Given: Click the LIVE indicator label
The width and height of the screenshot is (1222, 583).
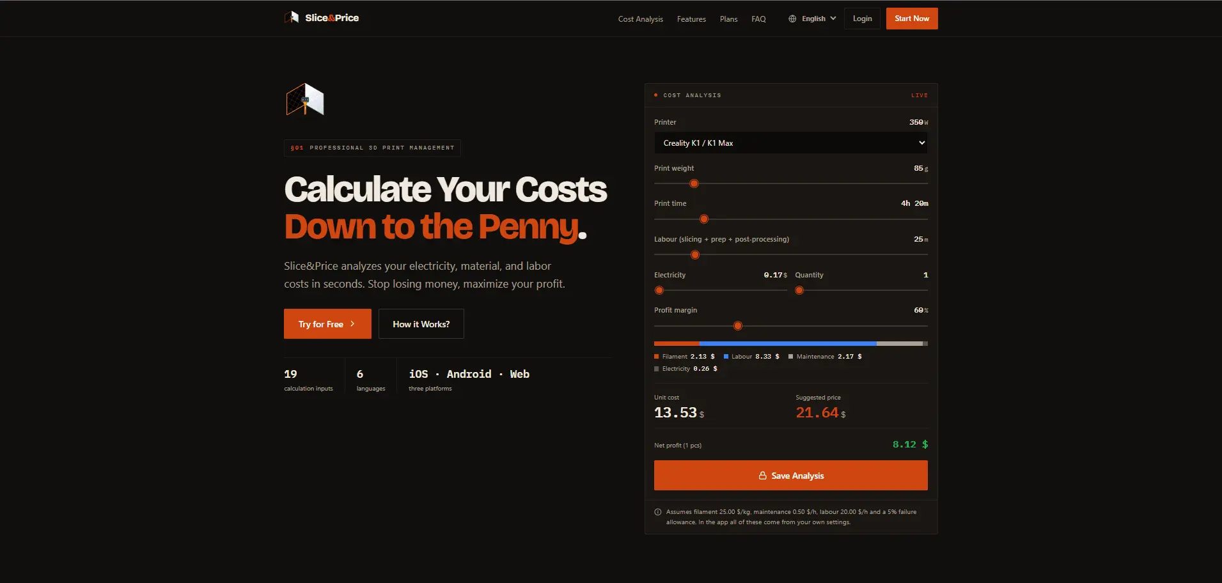Looking at the screenshot, I should (x=920, y=95).
